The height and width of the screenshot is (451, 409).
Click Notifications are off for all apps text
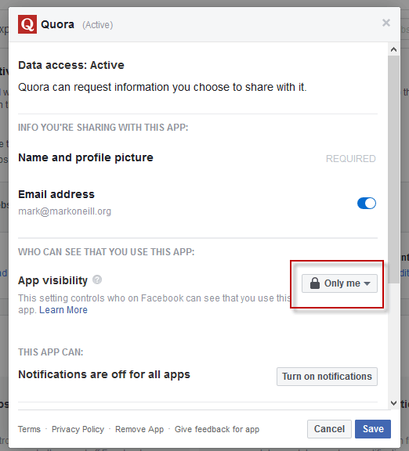[x=104, y=374]
